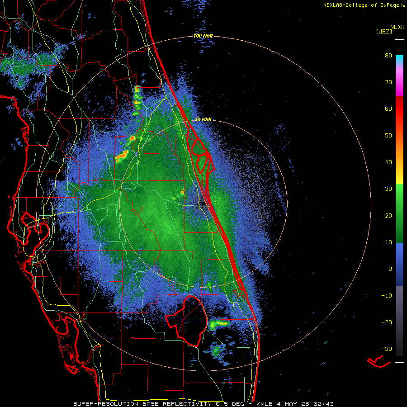Click the 100 NMI range ring label

203,36
